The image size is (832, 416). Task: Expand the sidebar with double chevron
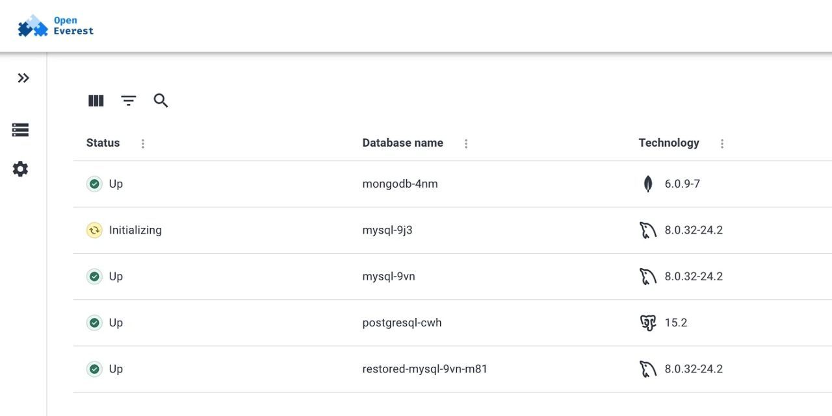[x=23, y=79]
